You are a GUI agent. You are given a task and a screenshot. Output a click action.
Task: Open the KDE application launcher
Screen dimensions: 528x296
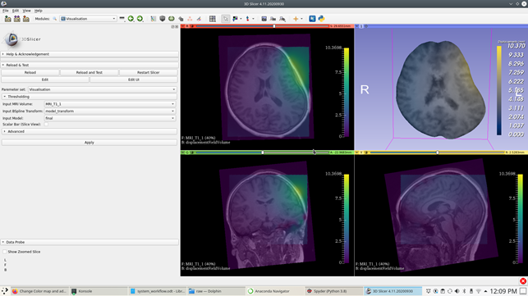tap(5, 291)
